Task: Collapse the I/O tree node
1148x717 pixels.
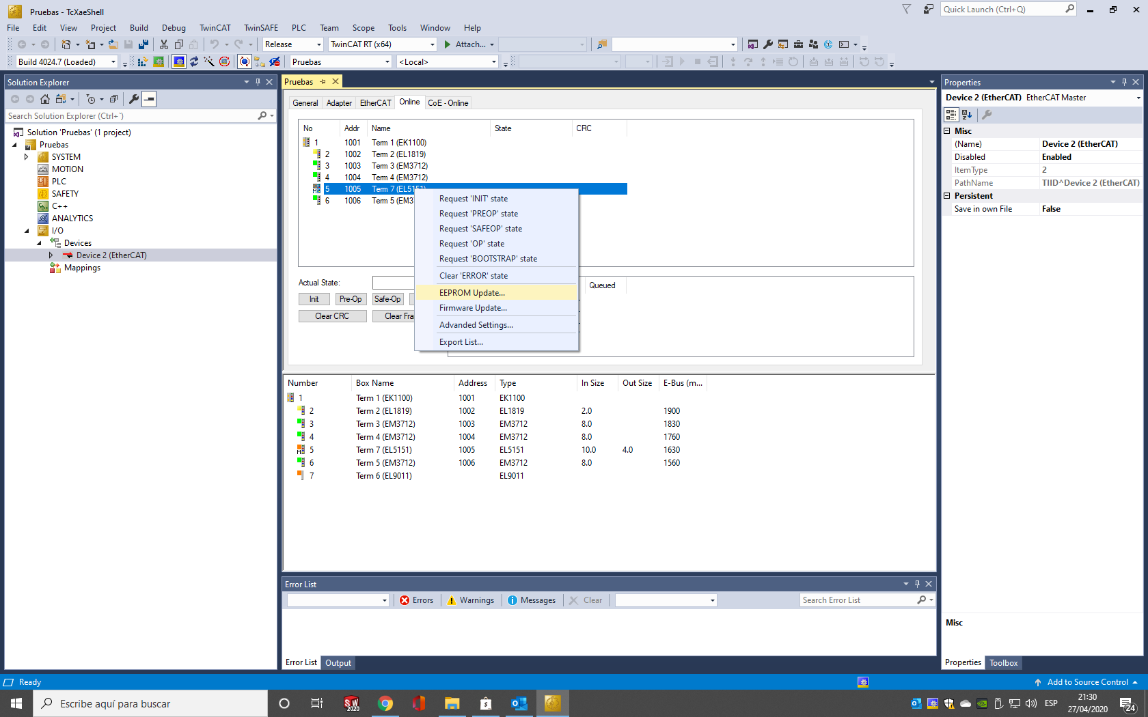Action: pyautogui.click(x=27, y=231)
